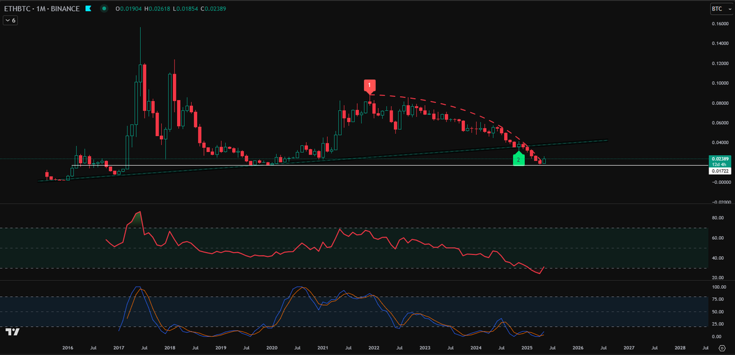Click the 2019 time axis label
The width and height of the screenshot is (735, 355).
221,348
